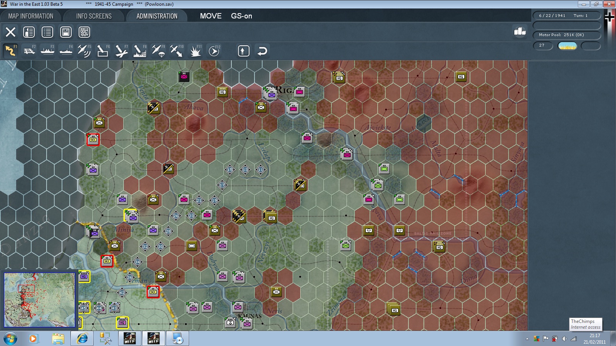Select air unit numbered 34 on map
This screenshot has width=616, height=346.
pos(137,262)
